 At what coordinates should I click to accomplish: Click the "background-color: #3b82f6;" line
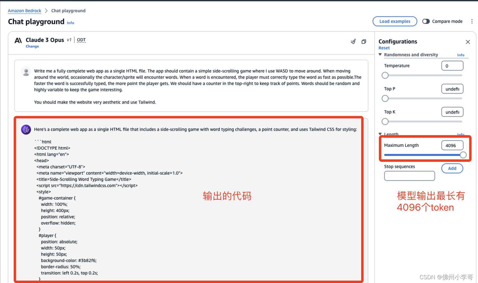(69, 260)
